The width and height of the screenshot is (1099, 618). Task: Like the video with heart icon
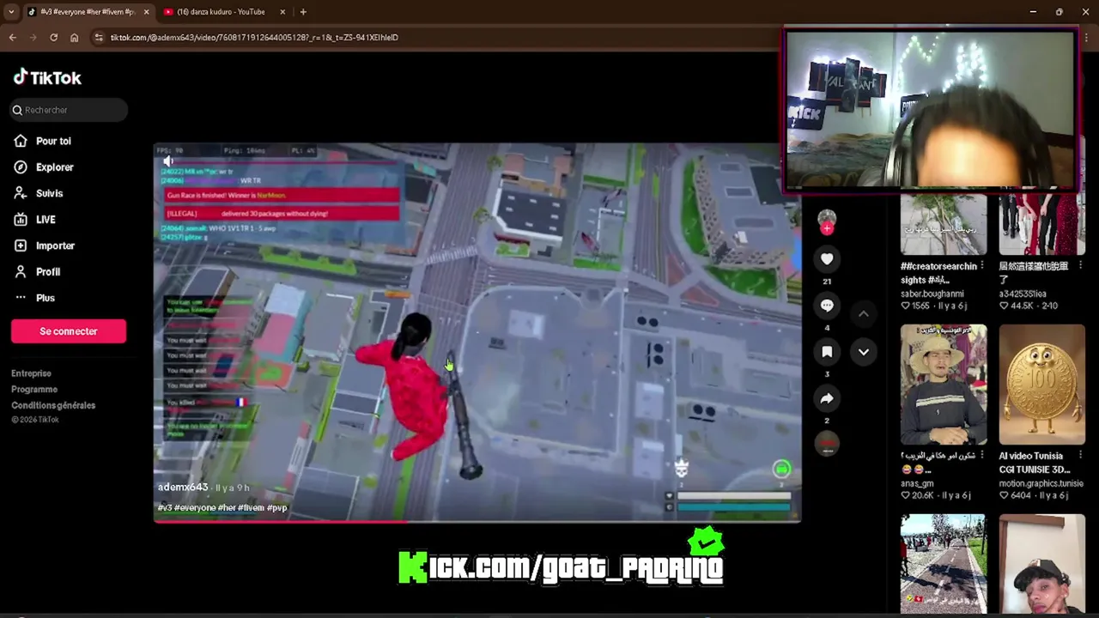[827, 259]
